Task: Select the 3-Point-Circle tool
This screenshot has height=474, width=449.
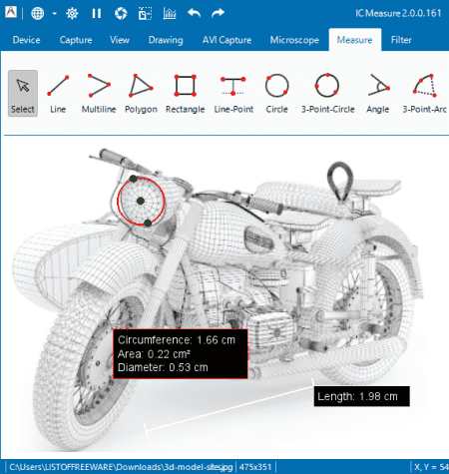Action: point(327,94)
